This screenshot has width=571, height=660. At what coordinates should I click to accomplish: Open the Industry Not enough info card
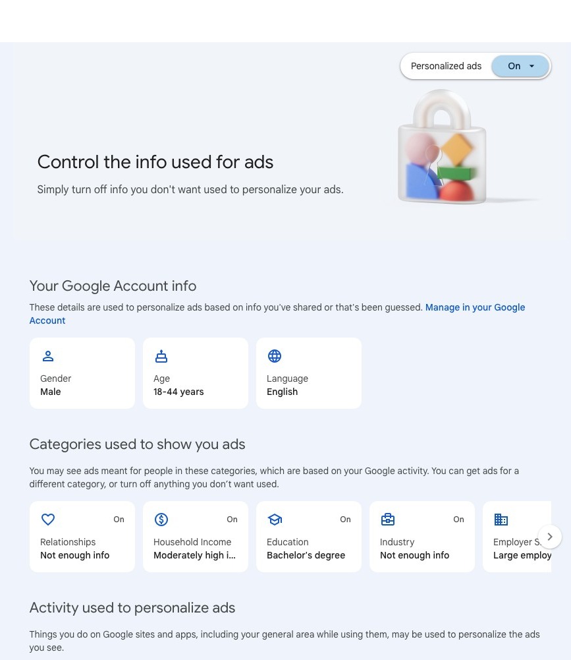click(x=421, y=549)
